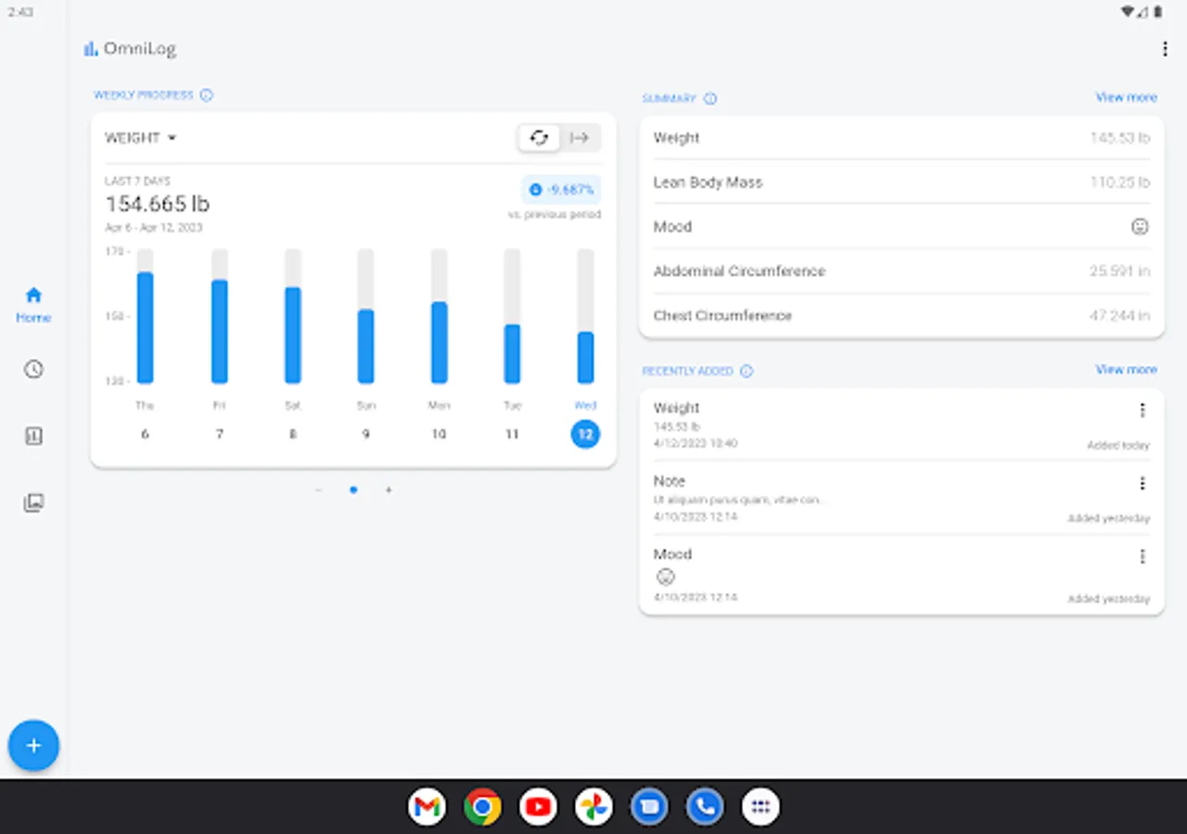Click the OmniLog logo icon
Image resolution: width=1187 pixels, height=834 pixels.
coord(91,49)
